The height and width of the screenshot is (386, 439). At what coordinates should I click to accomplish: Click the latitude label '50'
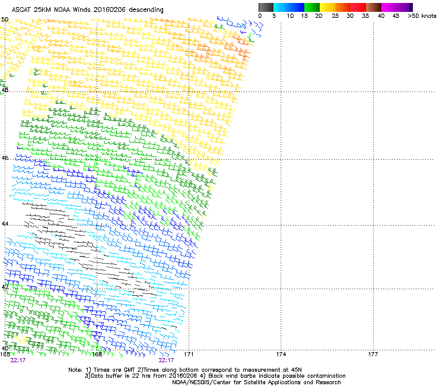point(5,20)
